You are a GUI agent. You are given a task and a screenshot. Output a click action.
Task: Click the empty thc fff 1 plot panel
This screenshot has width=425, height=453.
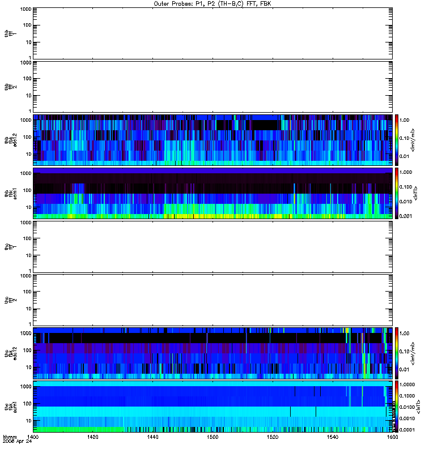click(213, 247)
